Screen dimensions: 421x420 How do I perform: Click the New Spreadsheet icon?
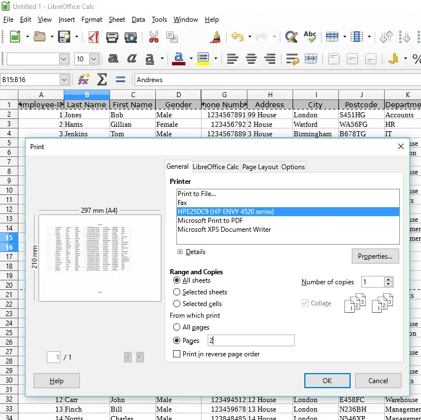coord(15,36)
